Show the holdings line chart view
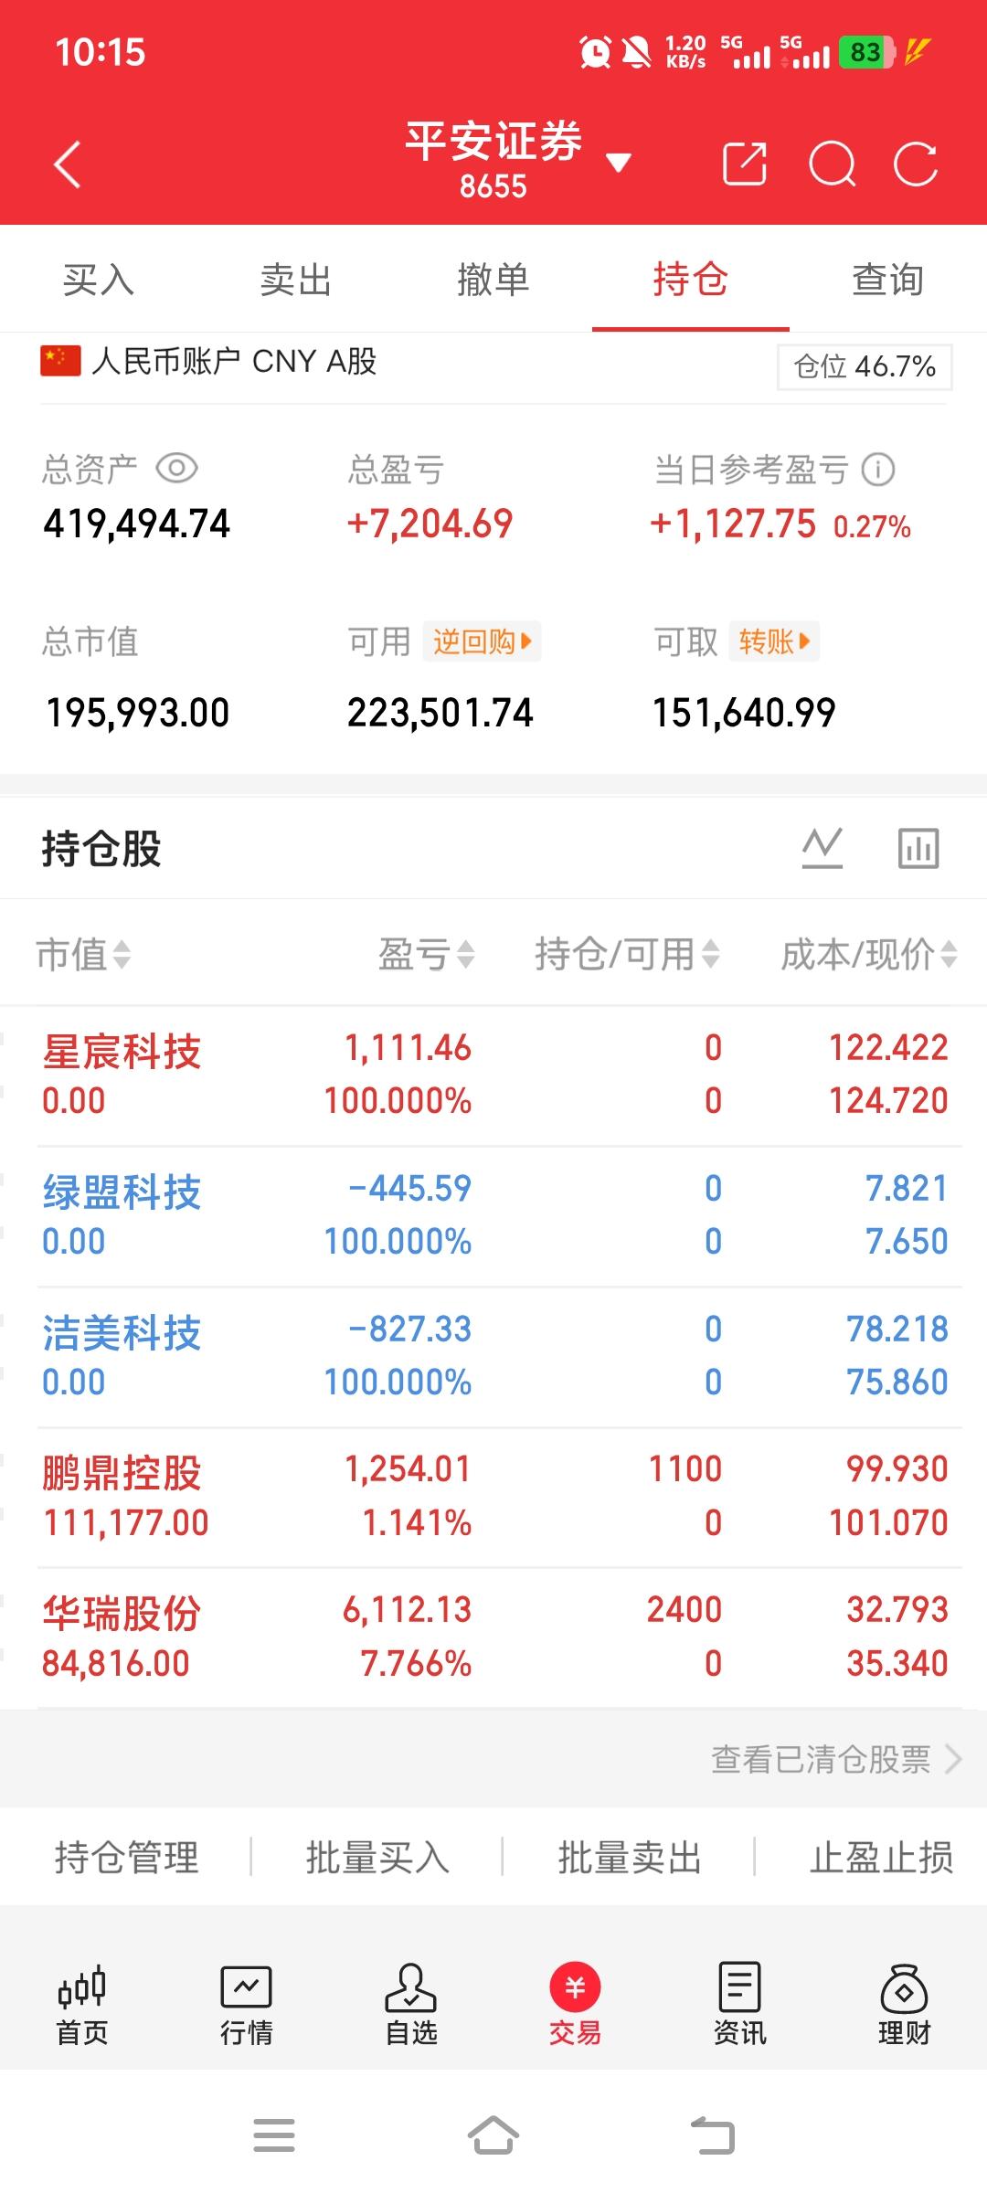Image resolution: width=987 pixels, height=2193 pixels. click(x=822, y=848)
